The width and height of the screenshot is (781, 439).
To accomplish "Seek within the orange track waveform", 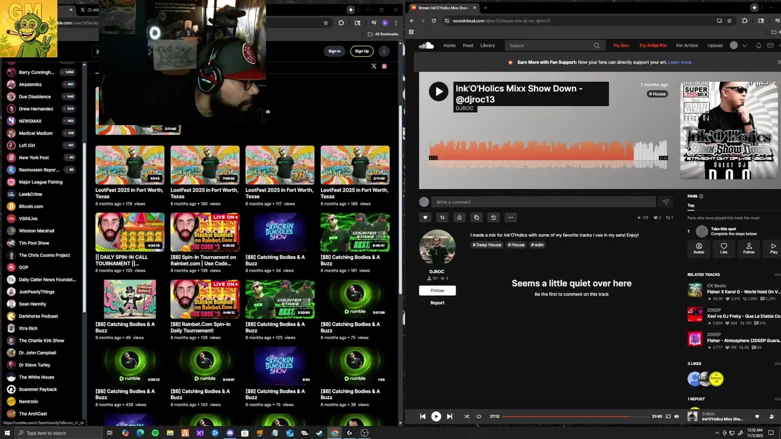I will pyautogui.click(x=548, y=154).
